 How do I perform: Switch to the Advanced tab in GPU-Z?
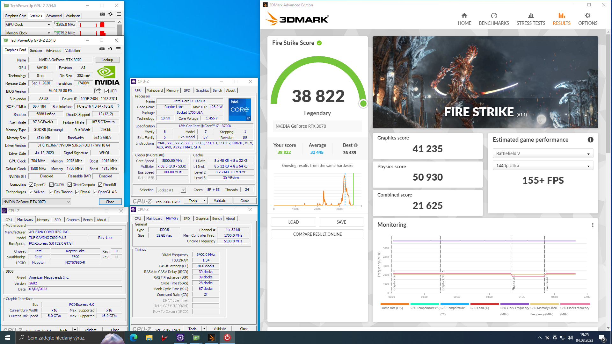[x=54, y=51]
